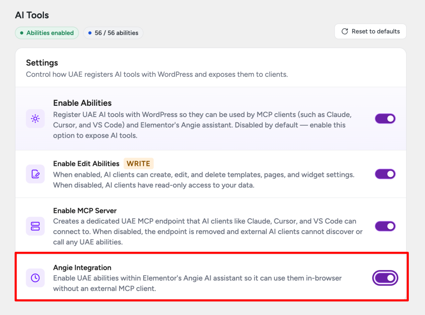Image resolution: width=425 pixels, height=315 pixels.
Task: Toggle the Enable Edit Abilities switch
Action: [385, 174]
